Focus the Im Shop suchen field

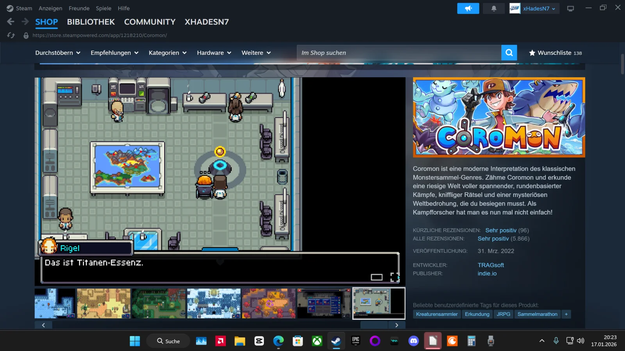pos(399,53)
